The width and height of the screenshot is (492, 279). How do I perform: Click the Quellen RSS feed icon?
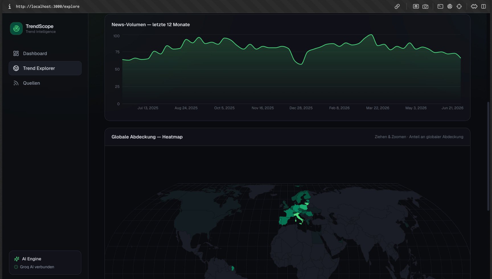(x=16, y=83)
